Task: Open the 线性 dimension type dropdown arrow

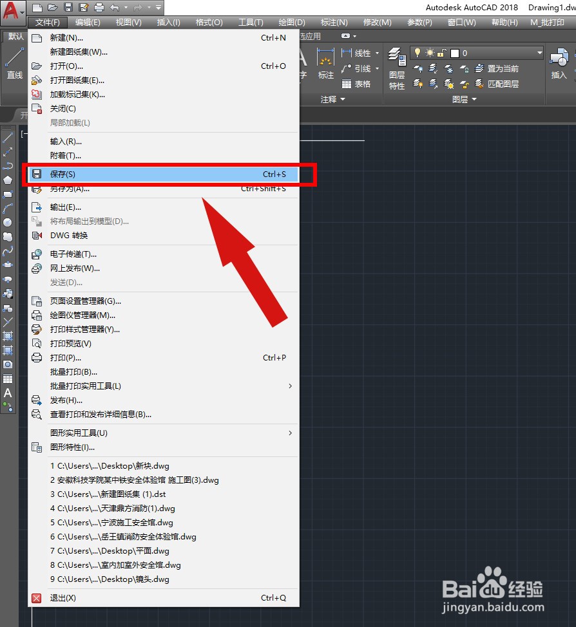Action: pyautogui.click(x=377, y=53)
